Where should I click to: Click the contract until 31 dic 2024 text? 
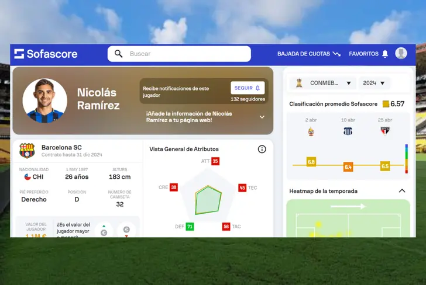(x=72, y=155)
